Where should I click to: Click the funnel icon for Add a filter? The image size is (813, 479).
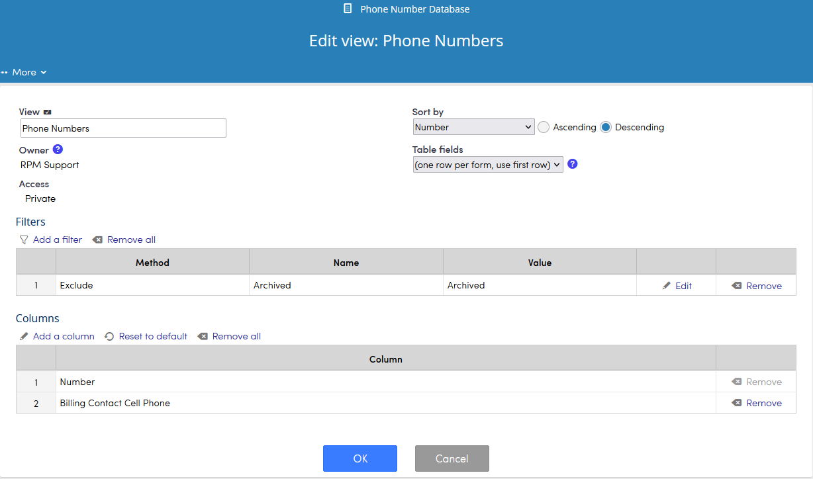pyautogui.click(x=24, y=239)
